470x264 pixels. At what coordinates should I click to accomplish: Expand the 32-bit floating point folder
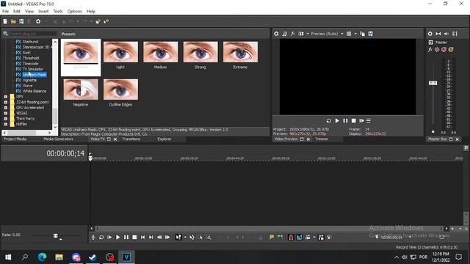click(5, 102)
